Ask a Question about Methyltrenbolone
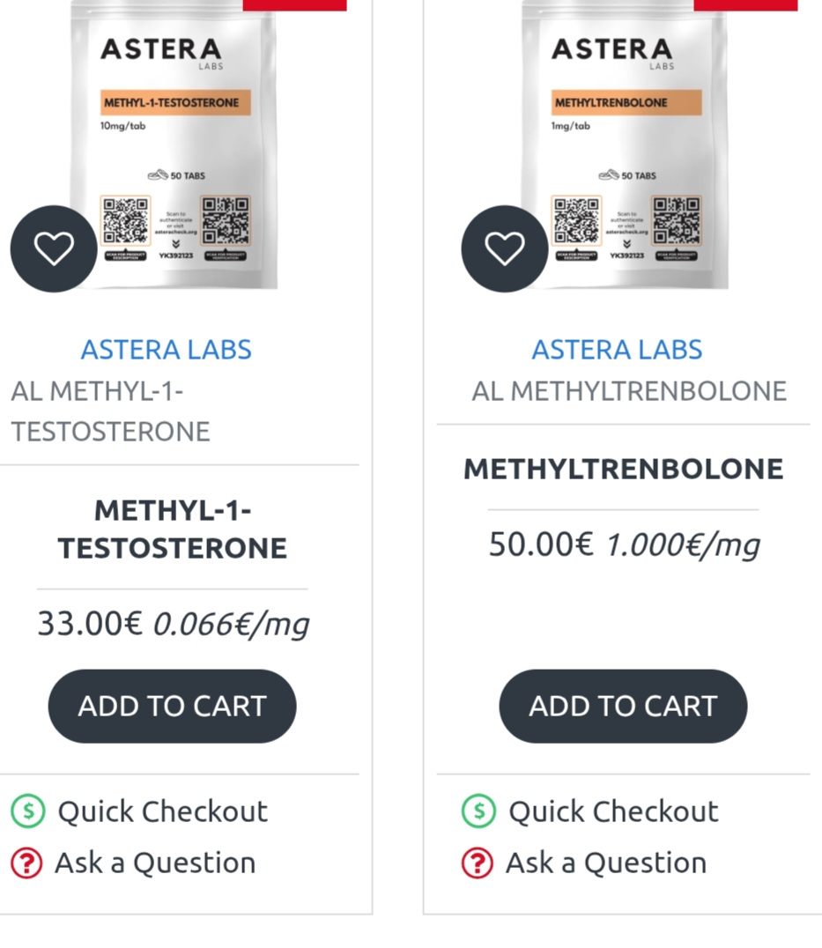The height and width of the screenshot is (948, 822). (606, 863)
